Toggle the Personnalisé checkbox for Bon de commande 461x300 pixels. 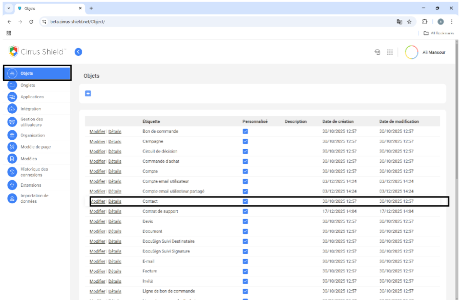[x=245, y=132]
